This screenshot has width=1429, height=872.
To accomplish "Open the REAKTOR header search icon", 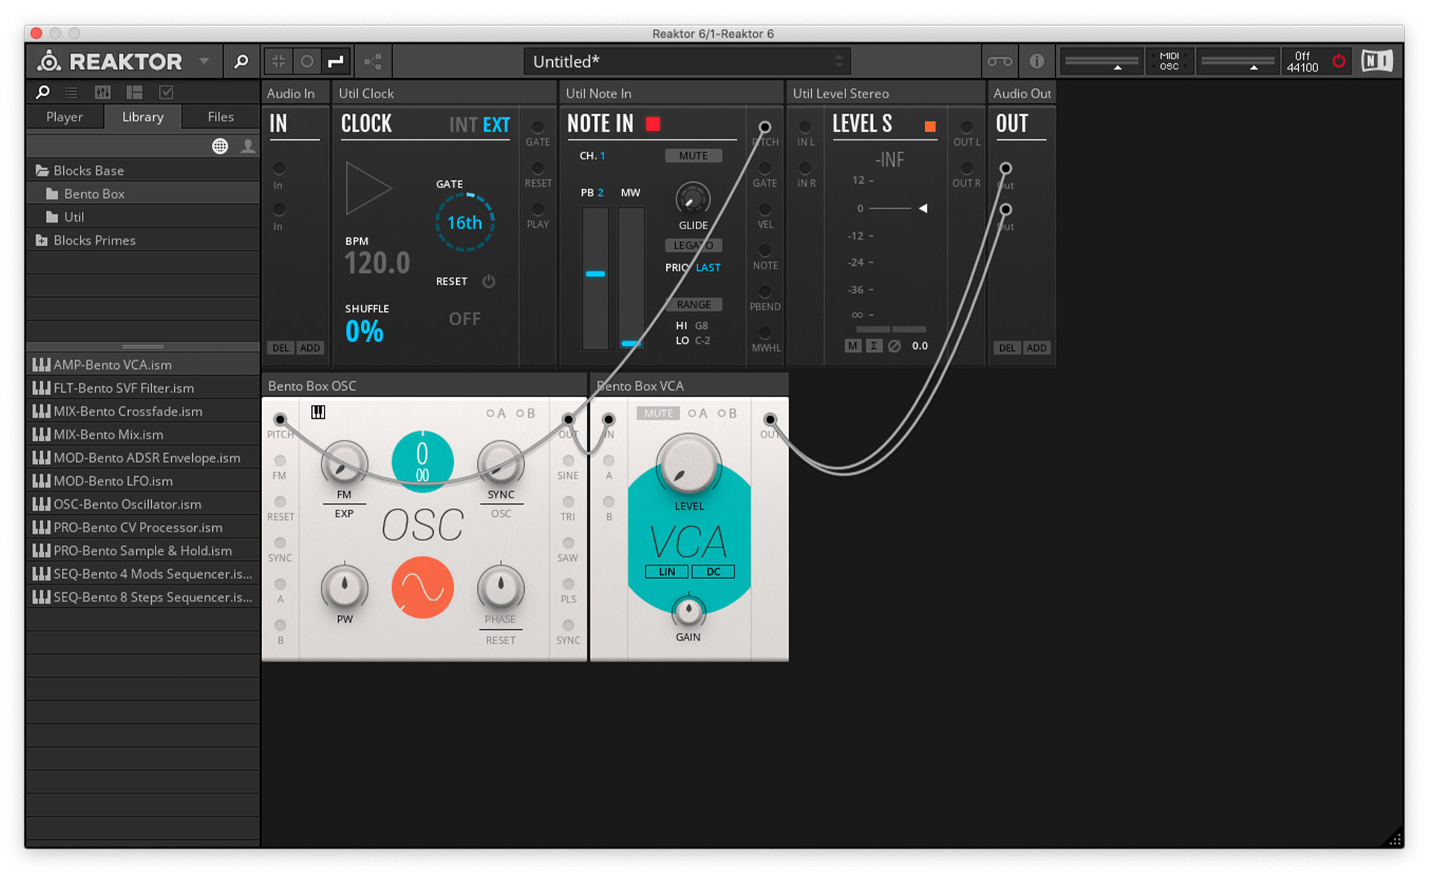I will pyautogui.click(x=241, y=61).
